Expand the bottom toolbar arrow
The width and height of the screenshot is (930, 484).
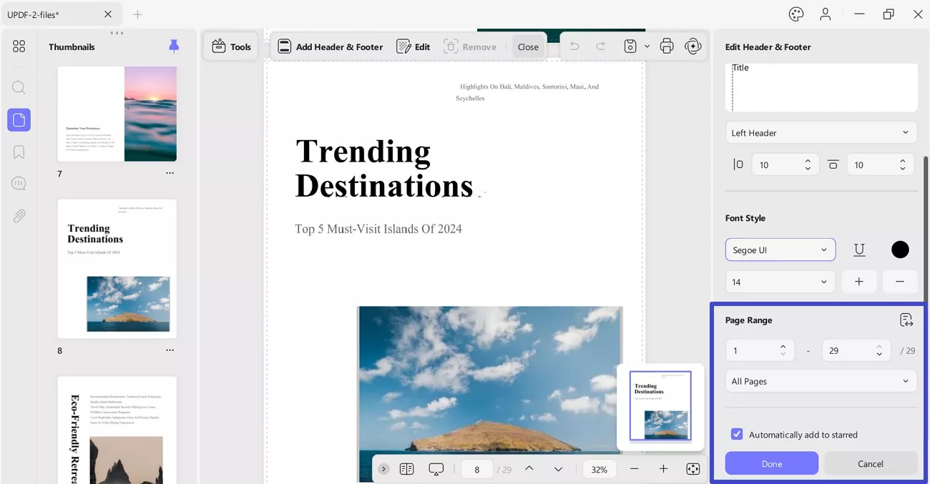click(x=384, y=469)
